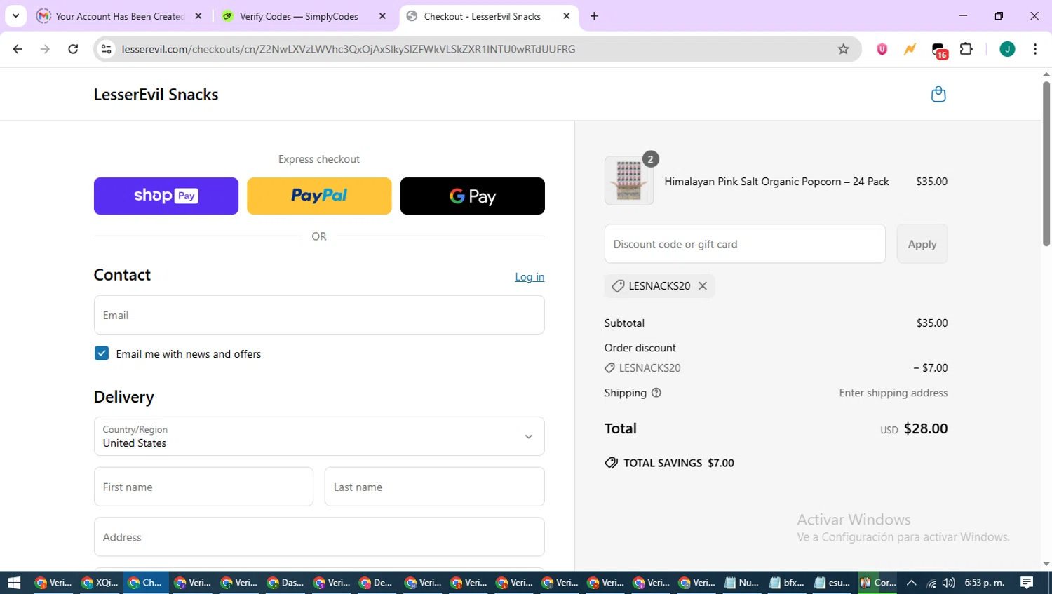1052x594 pixels.
Task: Close the SimplyCodes Verify Codes tab
Action: coord(382,16)
